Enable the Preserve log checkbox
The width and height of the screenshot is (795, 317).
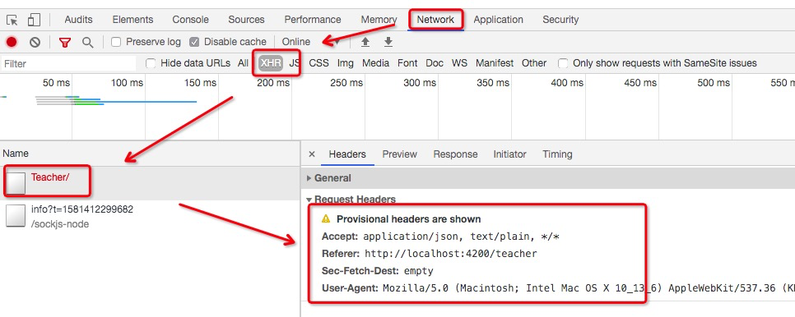(x=116, y=42)
